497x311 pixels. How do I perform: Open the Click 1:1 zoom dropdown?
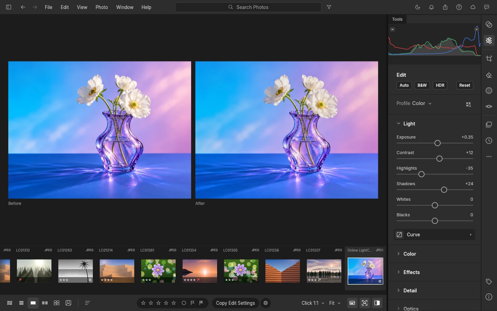(x=313, y=303)
